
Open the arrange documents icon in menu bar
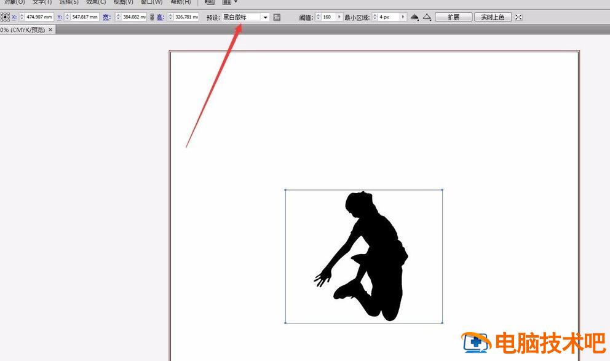point(228,2)
